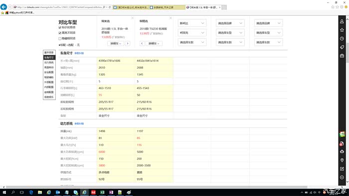The image size is (349, 196).
Task: Open the edit feedback icon in sidebar
Action: (342, 169)
